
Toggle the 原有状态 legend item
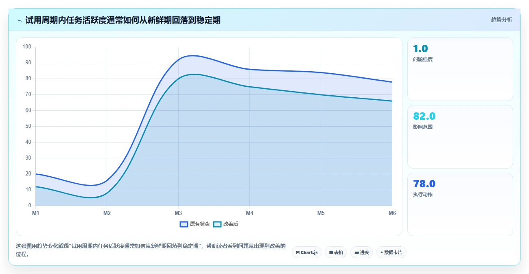point(195,224)
